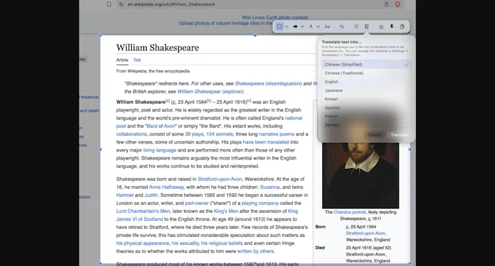
Task: Follow 'his sexuality' link
Action: tap(185, 243)
